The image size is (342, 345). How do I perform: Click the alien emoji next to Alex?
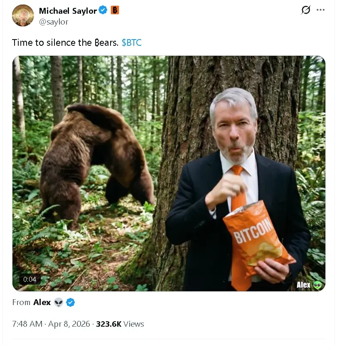click(x=58, y=303)
